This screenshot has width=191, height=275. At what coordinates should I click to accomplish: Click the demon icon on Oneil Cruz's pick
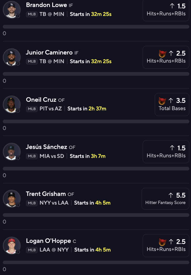click(162, 101)
